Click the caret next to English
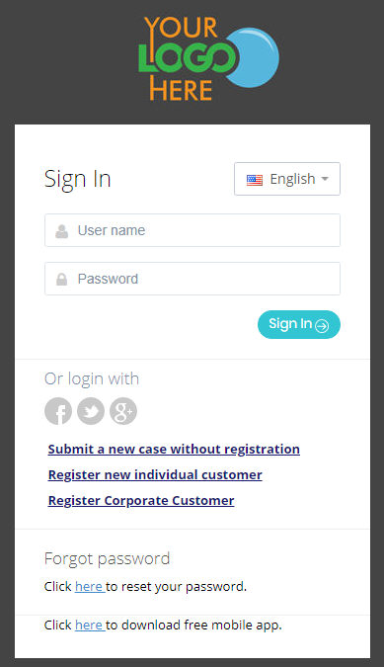 [x=325, y=179]
